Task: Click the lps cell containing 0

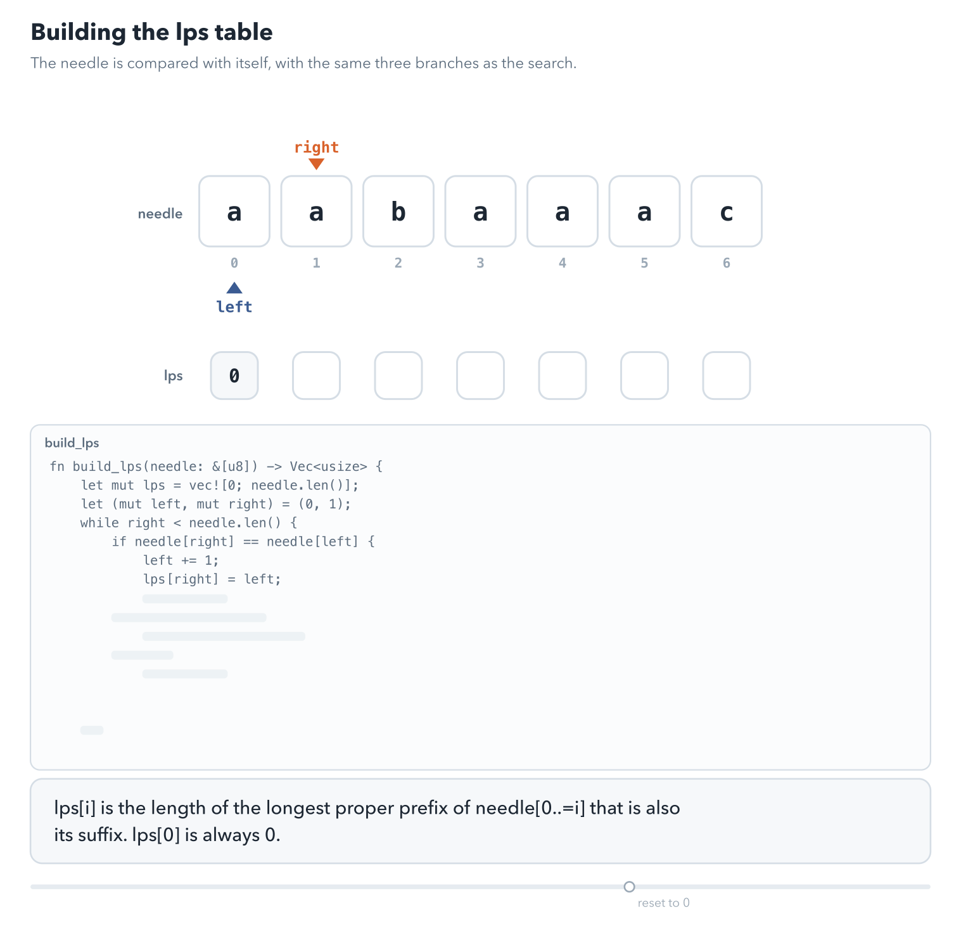Action: tap(234, 376)
